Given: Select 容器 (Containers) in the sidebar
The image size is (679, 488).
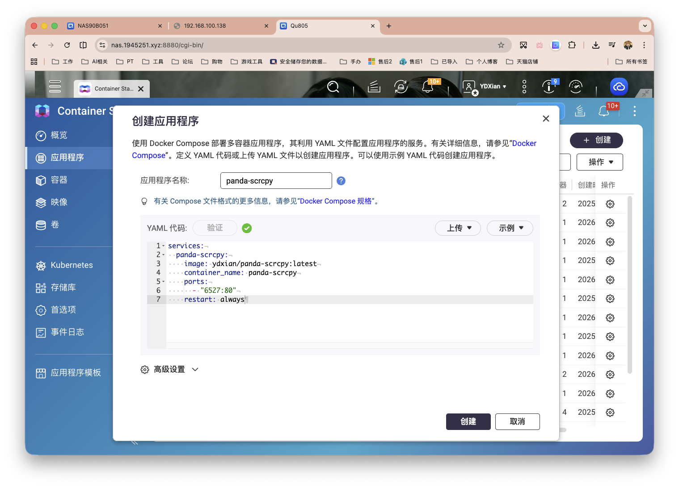Looking at the screenshot, I should pyautogui.click(x=59, y=180).
